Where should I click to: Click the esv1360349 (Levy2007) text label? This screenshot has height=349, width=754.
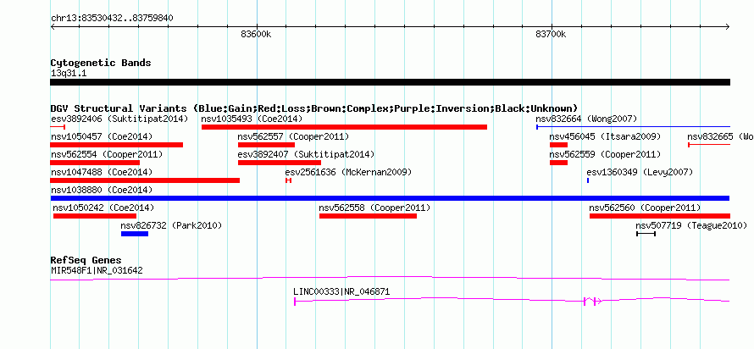click(x=640, y=172)
